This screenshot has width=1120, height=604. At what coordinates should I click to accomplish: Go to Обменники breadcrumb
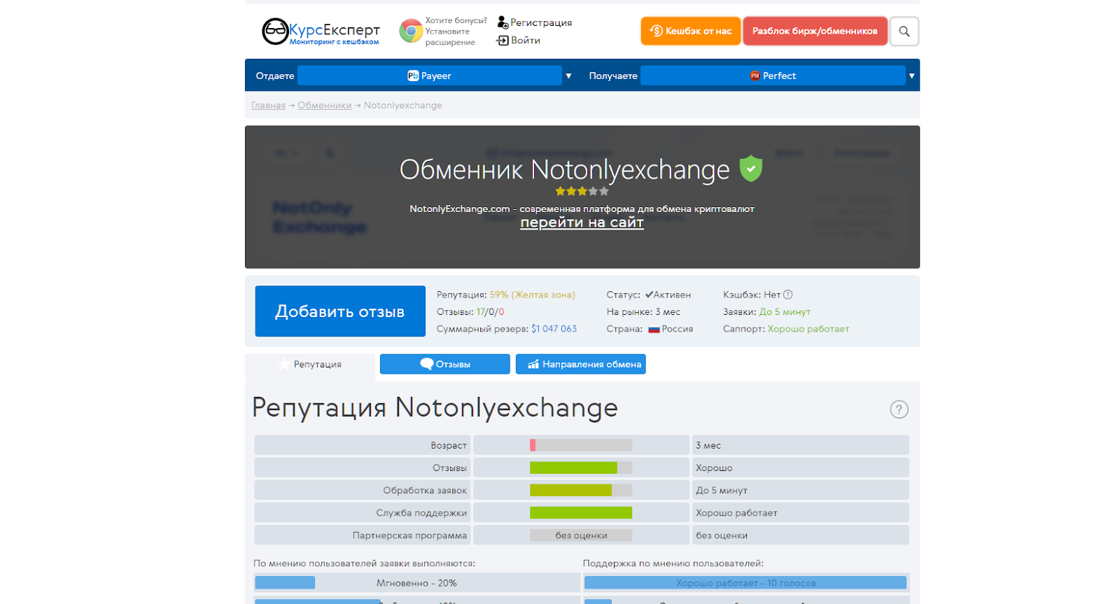(324, 105)
